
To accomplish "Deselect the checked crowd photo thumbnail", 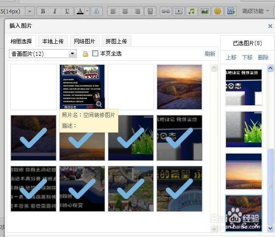I will pos(82,189).
